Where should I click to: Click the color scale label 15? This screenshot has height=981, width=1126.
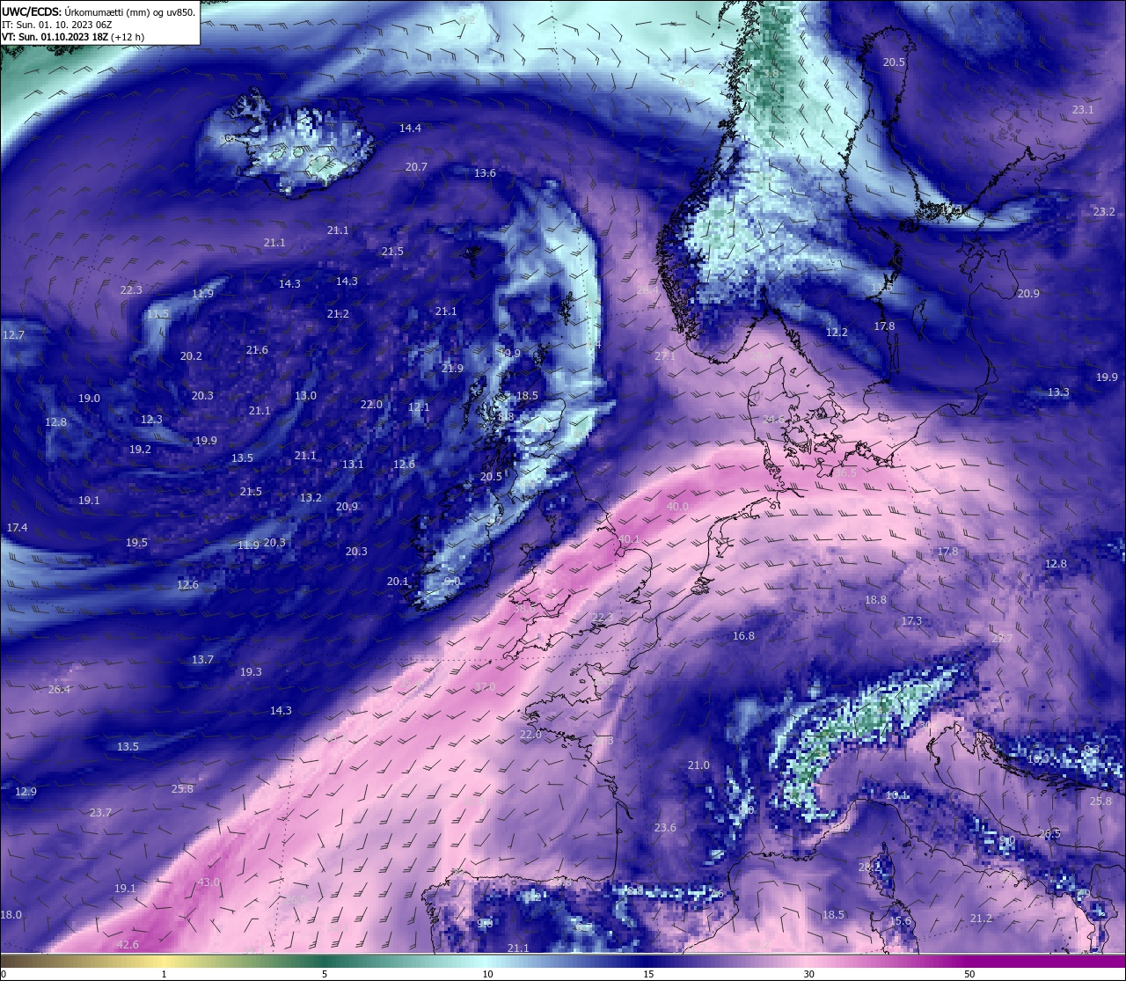[648, 974]
